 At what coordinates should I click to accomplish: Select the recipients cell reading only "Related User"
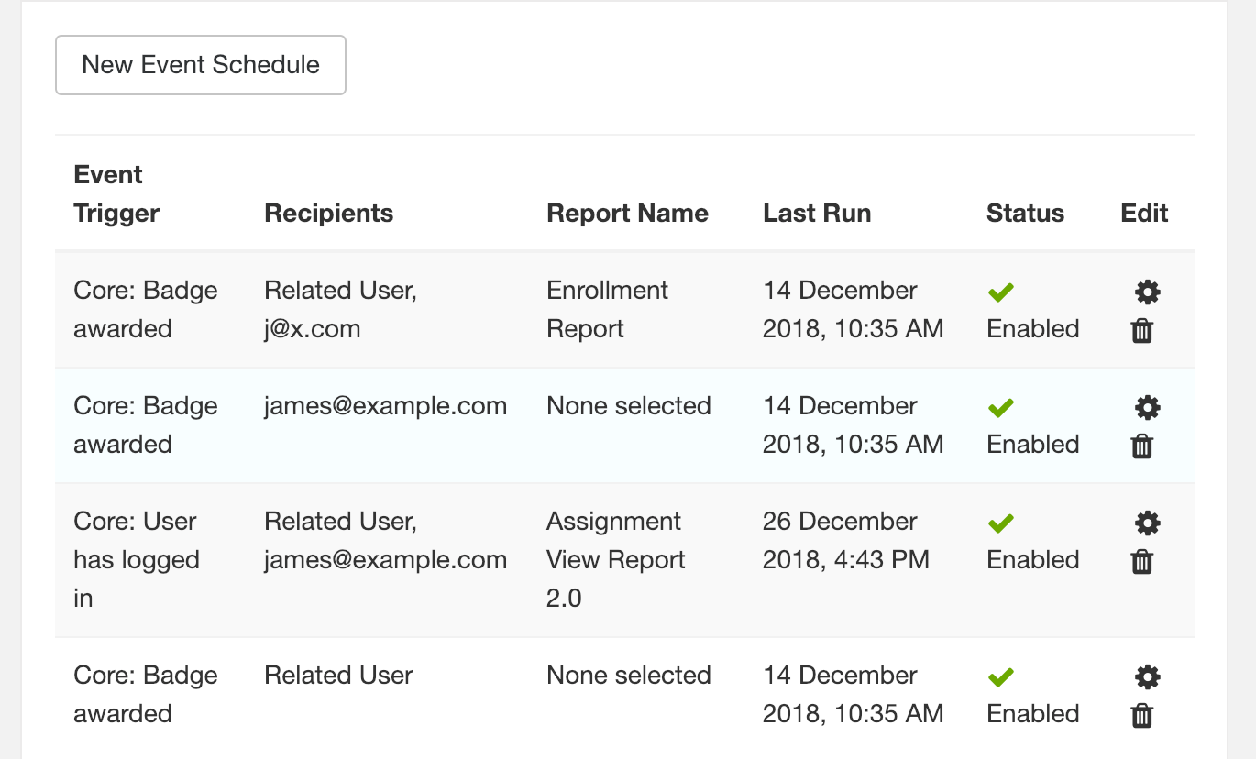(338, 676)
